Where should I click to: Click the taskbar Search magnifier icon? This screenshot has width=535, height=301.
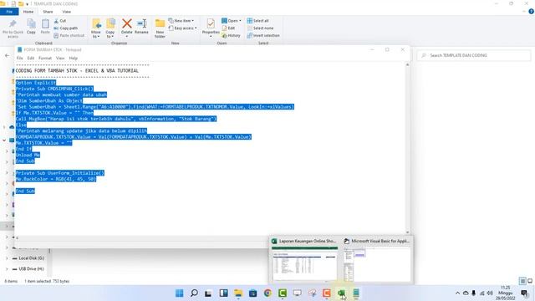(x=194, y=293)
